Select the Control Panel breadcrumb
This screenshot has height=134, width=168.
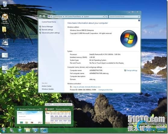58,16
